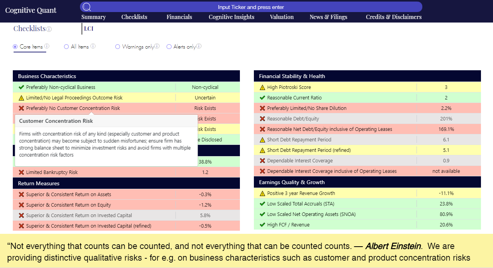The image size is (493, 268).
Task: Select the All Items radio button
Action: tap(66, 47)
